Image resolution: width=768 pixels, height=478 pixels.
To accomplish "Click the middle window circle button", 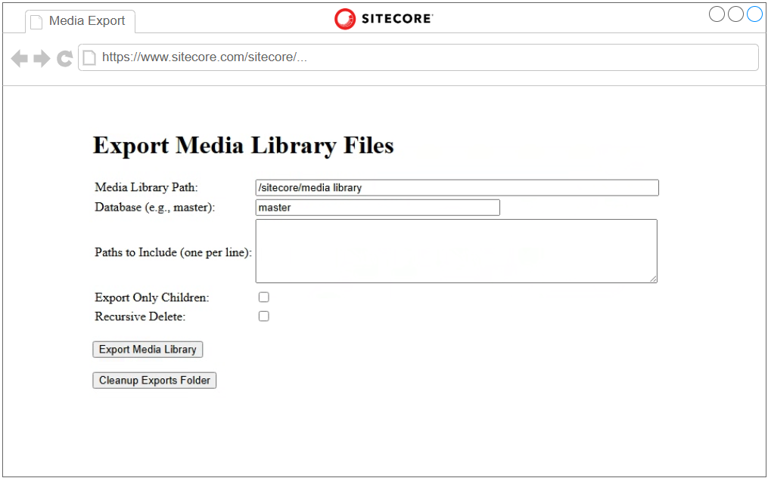I will (x=735, y=14).
